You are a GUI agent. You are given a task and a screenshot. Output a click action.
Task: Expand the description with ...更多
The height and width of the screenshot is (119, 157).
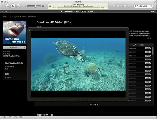[149, 38]
